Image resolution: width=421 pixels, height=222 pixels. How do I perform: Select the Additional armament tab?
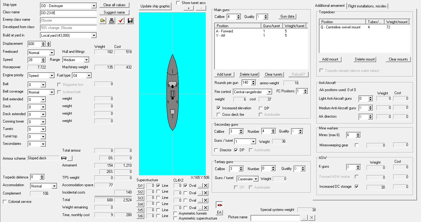tap(330, 6)
